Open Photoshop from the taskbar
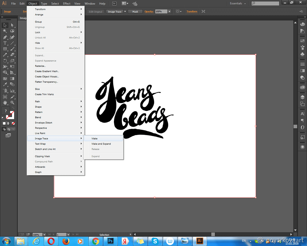This screenshot has height=246, width=307. pos(111,241)
